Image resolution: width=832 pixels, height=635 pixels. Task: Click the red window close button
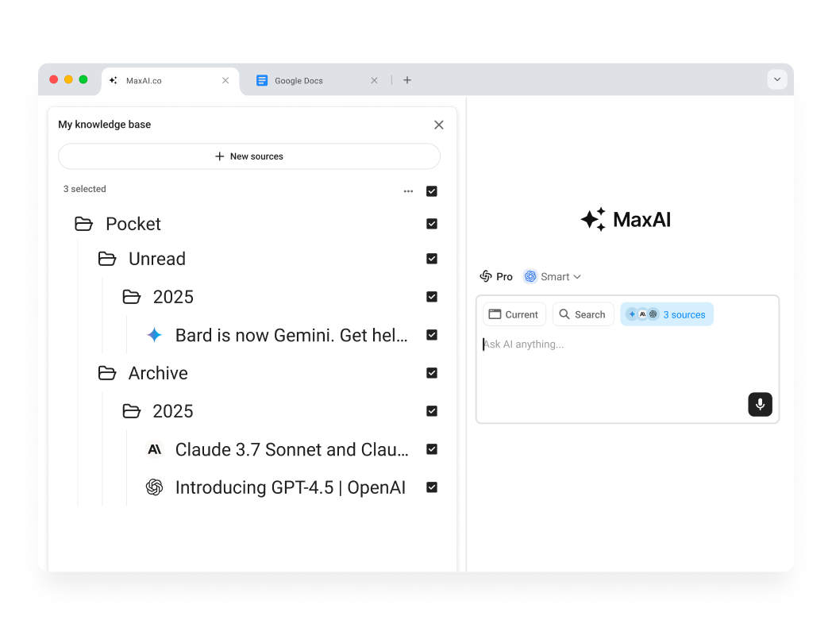tap(54, 79)
